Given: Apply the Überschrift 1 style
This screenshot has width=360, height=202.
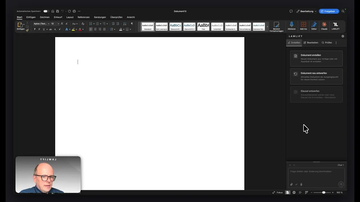Looking at the screenshot, I should click(175, 27).
